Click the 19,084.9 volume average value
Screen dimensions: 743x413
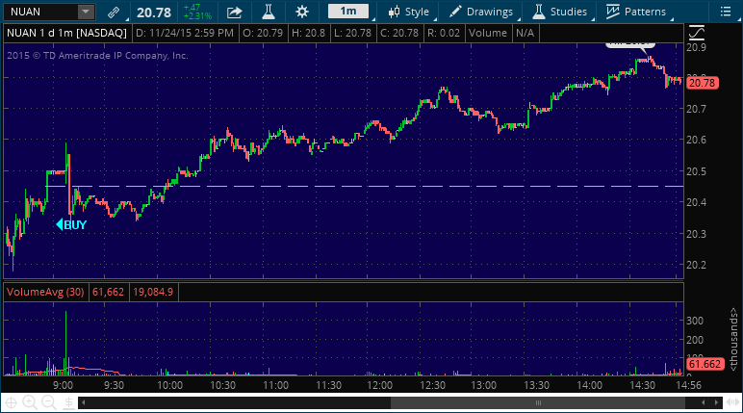tap(153, 292)
